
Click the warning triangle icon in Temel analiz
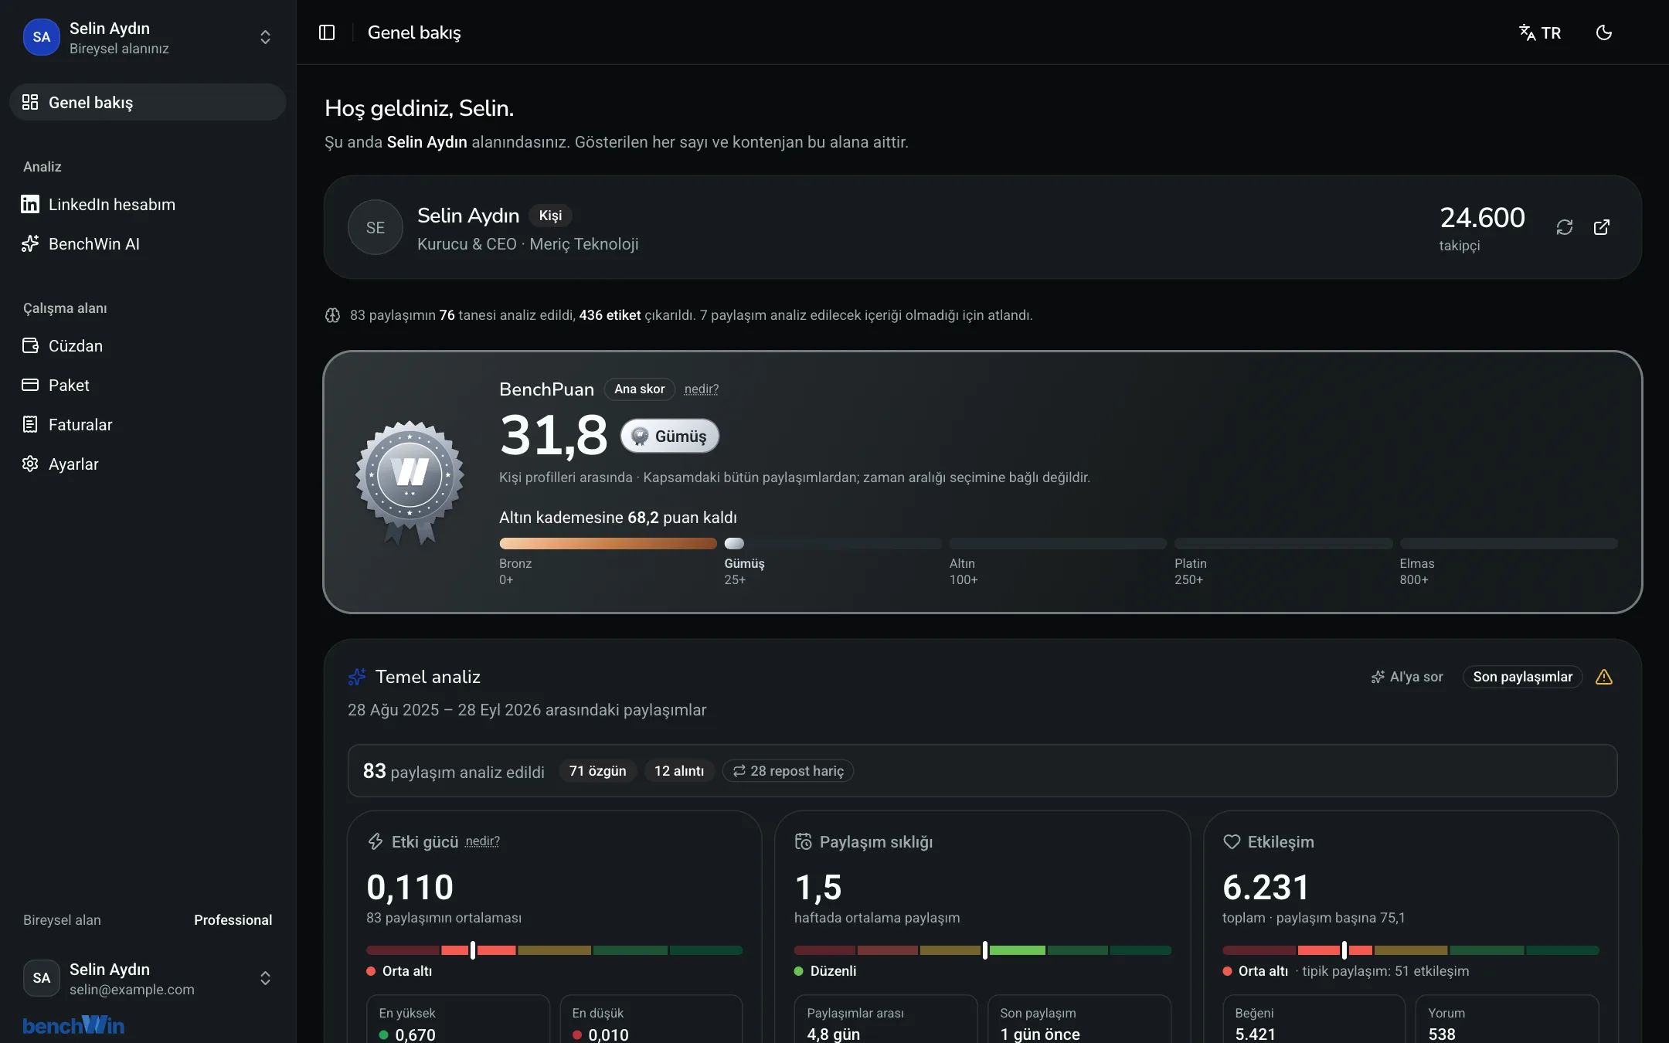(1604, 677)
